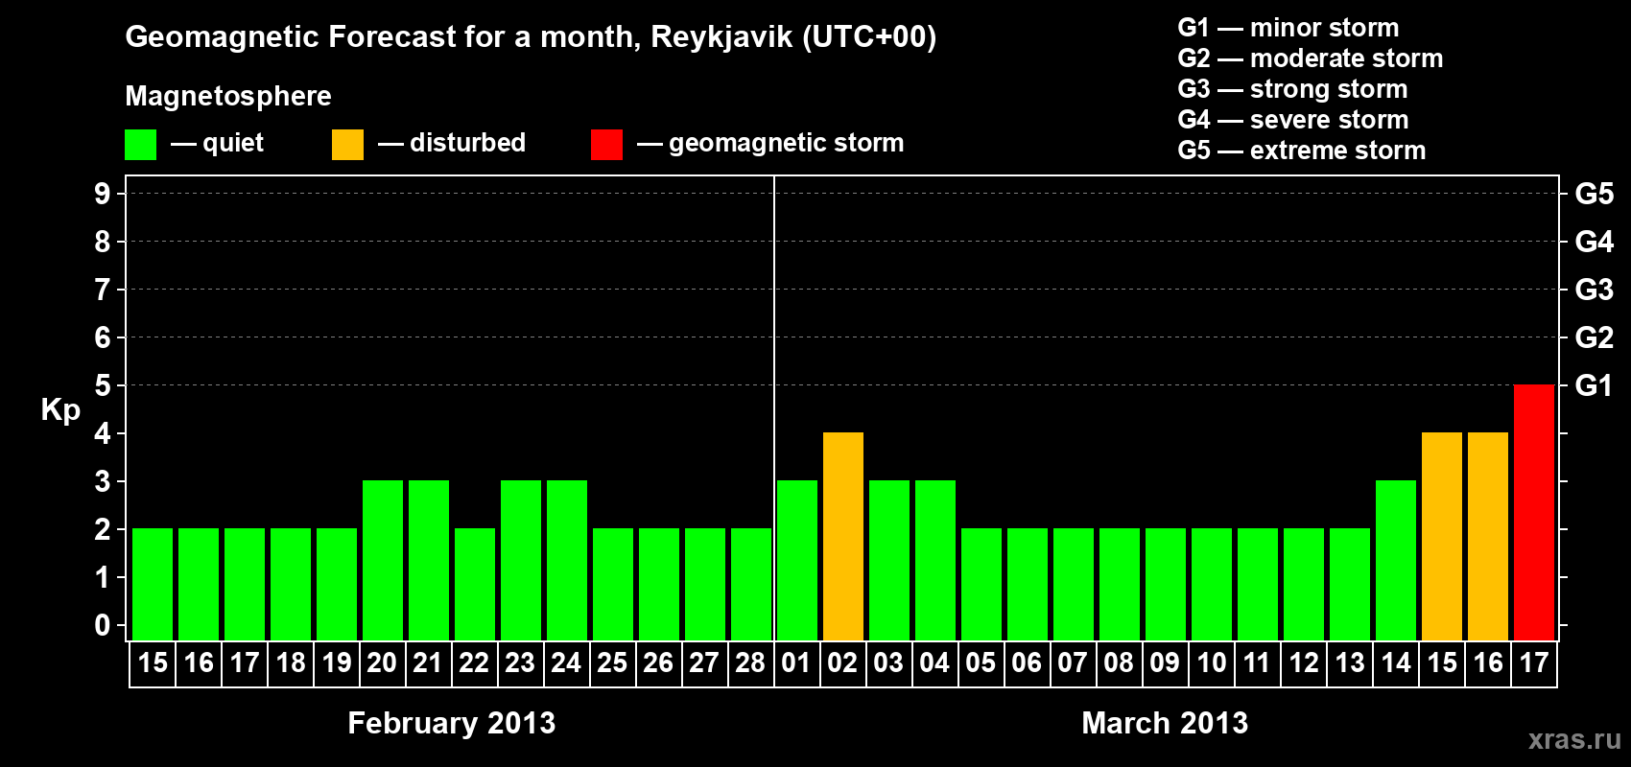Click the date cell '17' in March
Image resolution: width=1631 pixels, height=767 pixels.
pos(1534,663)
